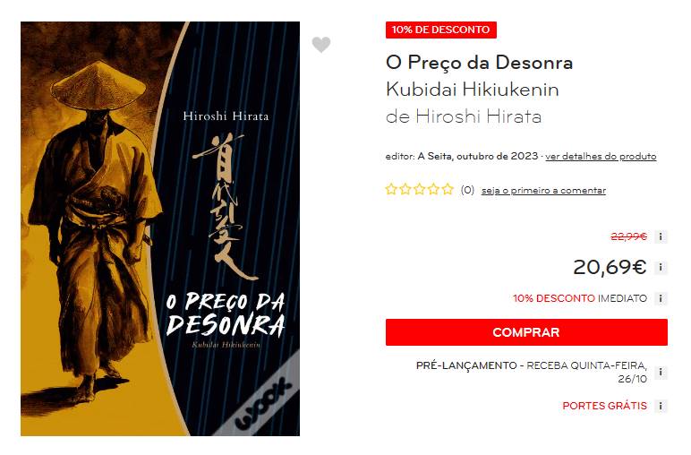Screen dimensions: 691x455
Task: Select the red '10% DE DESCONTO' badge
Action: 440,30
